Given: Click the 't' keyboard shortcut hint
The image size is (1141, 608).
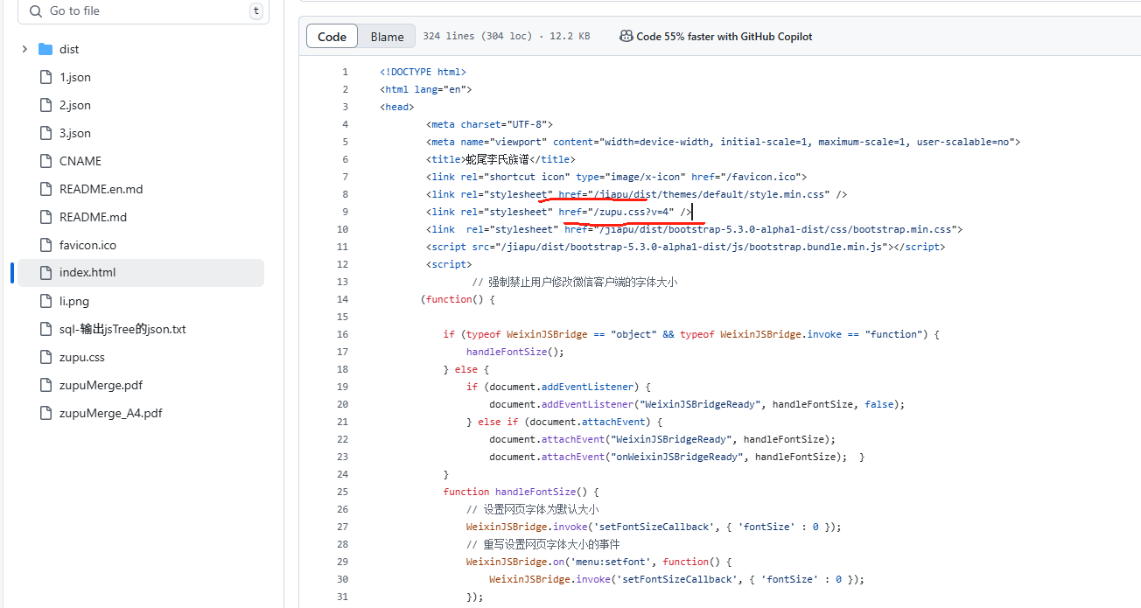Looking at the screenshot, I should 255,11.
